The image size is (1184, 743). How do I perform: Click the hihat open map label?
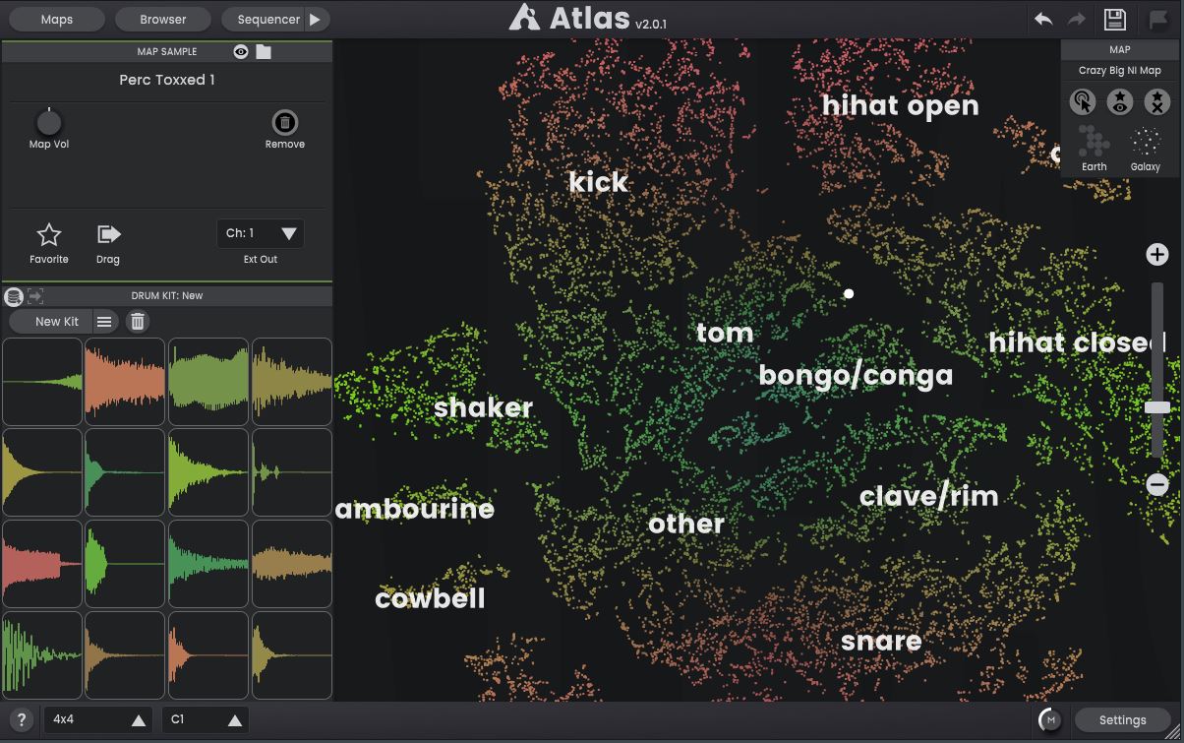pos(901,105)
